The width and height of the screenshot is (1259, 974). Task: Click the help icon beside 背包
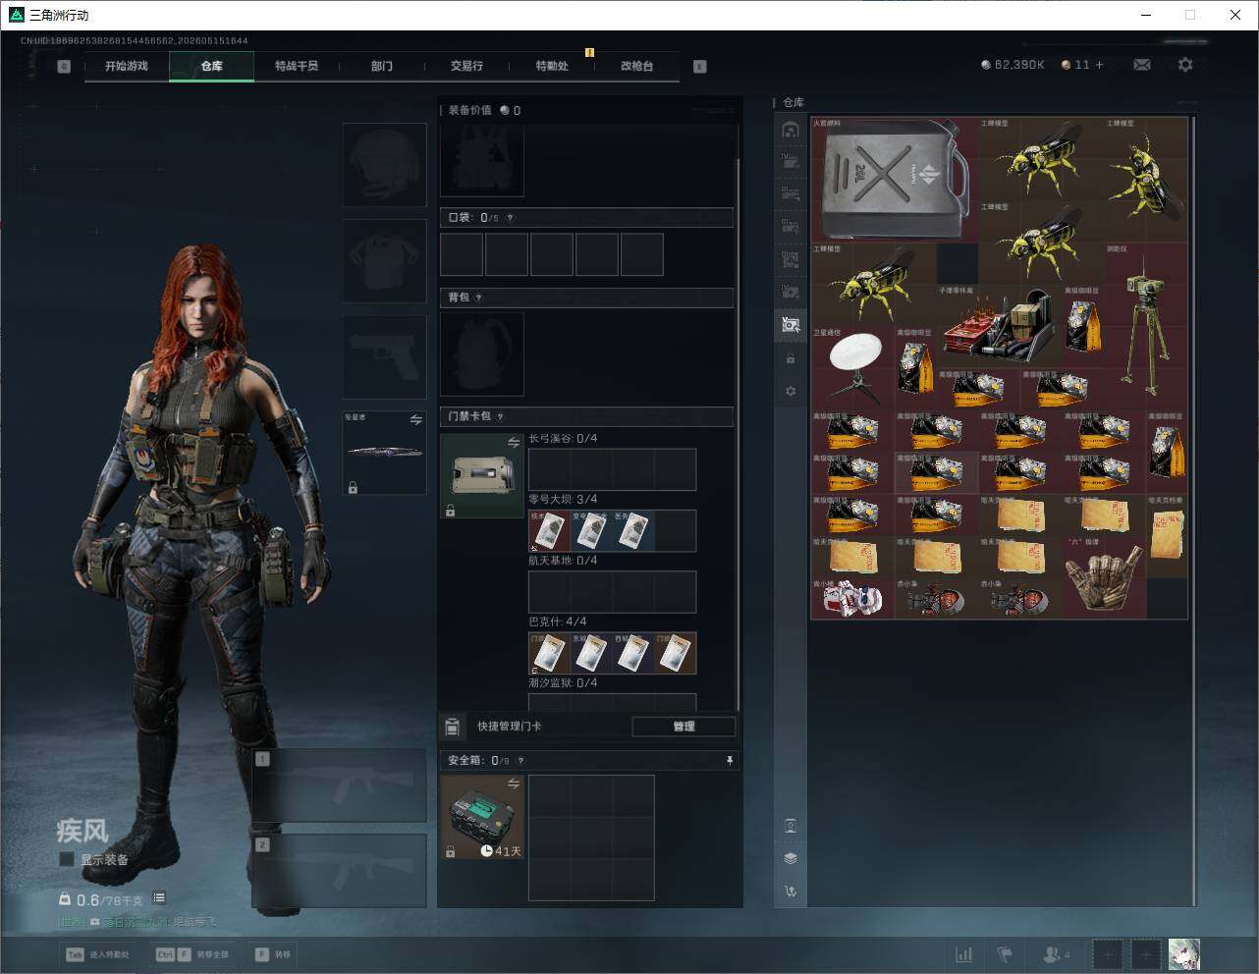coord(479,298)
